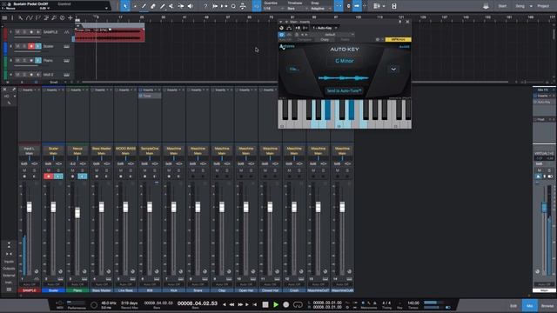Screen dimensions: 557x313
Task: Select the Eraser tool
Action: click(153, 6)
